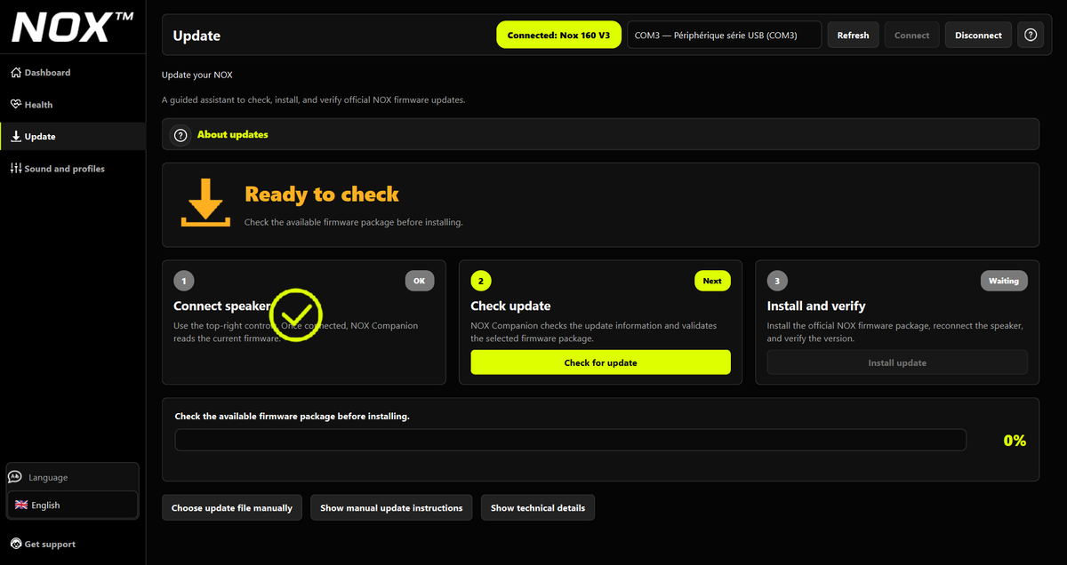
Task: Open the Health page in sidebar
Action: coord(73,105)
